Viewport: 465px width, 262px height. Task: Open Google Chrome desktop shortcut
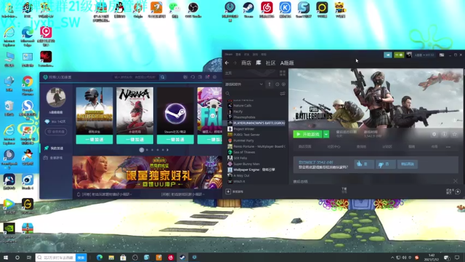click(28, 85)
